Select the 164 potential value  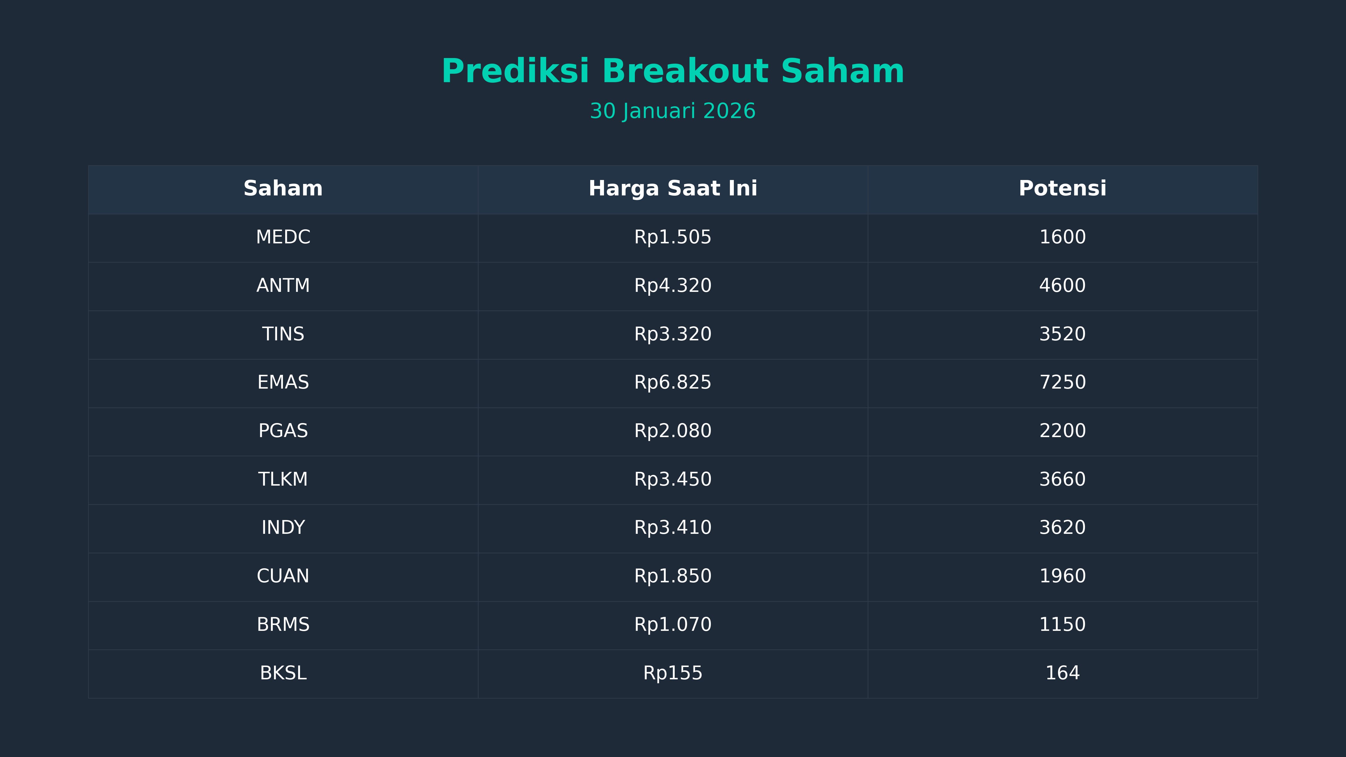point(1062,673)
